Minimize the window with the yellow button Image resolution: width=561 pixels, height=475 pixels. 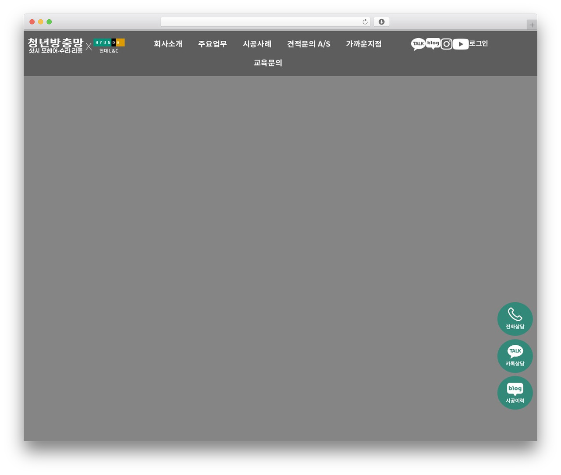pos(40,22)
